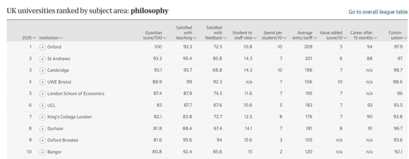Expand Oxford Brookes row plus icon
This screenshot has width=409, height=159.
pyautogui.click(x=42, y=140)
